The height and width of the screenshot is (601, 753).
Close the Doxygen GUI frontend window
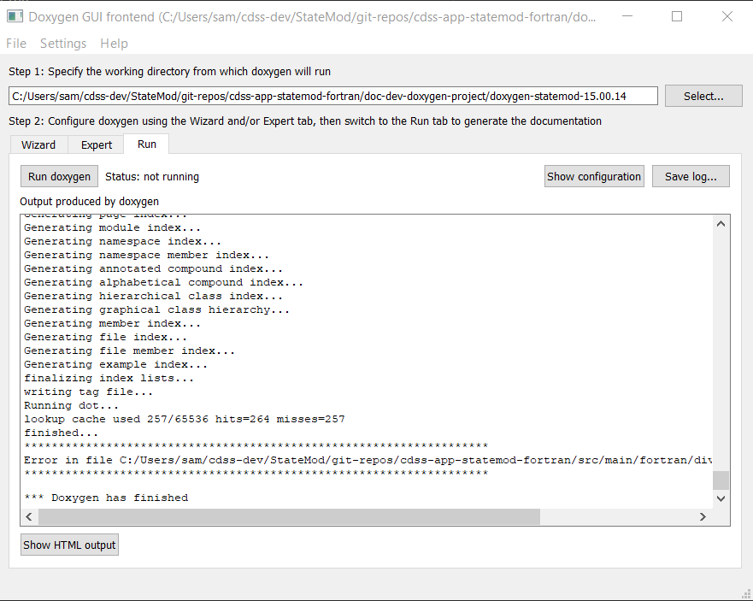coord(727,16)
